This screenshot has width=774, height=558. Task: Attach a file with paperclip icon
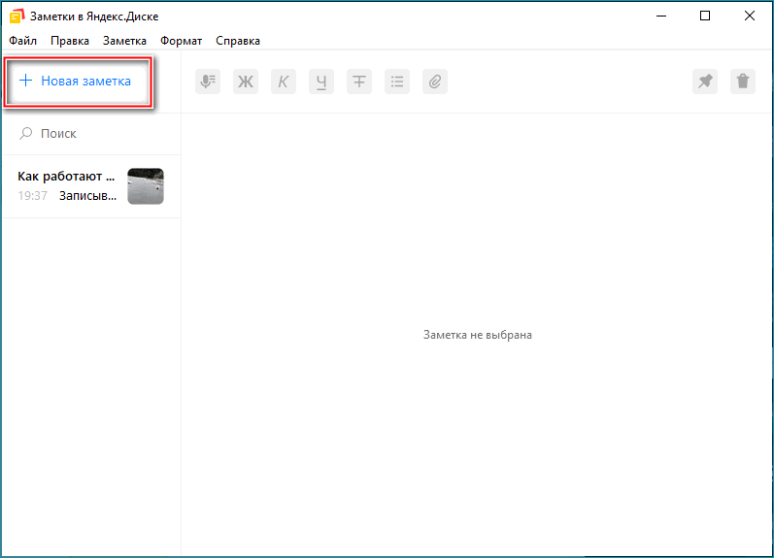pos(435,82)
